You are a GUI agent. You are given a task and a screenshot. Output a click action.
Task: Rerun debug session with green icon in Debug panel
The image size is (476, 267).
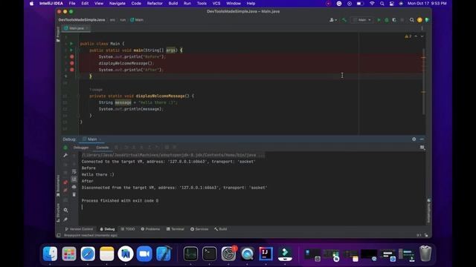point(65,148)
